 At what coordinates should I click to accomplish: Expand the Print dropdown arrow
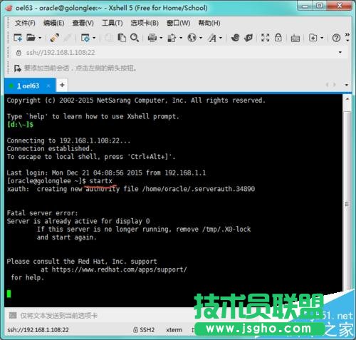161,38
